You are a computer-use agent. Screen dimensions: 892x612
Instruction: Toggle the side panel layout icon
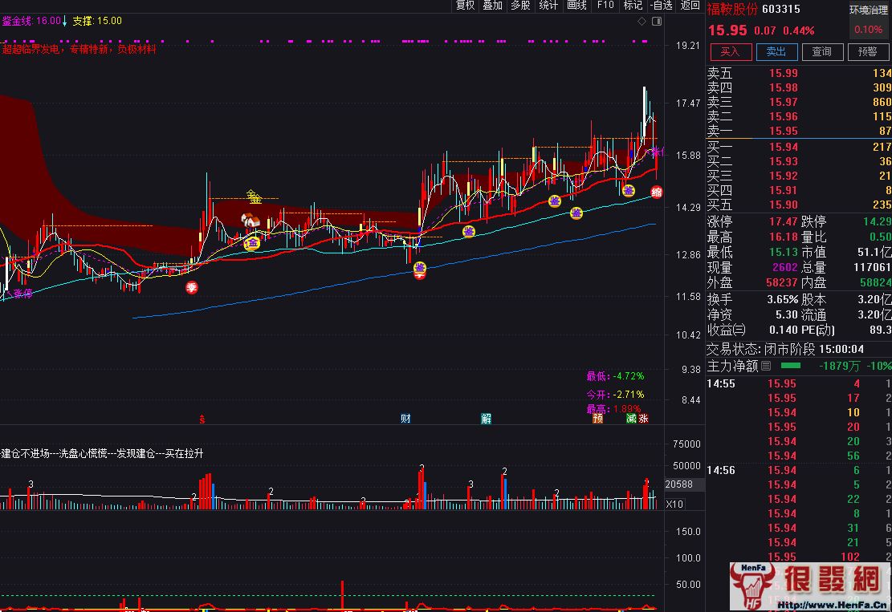tap(655, 22)
